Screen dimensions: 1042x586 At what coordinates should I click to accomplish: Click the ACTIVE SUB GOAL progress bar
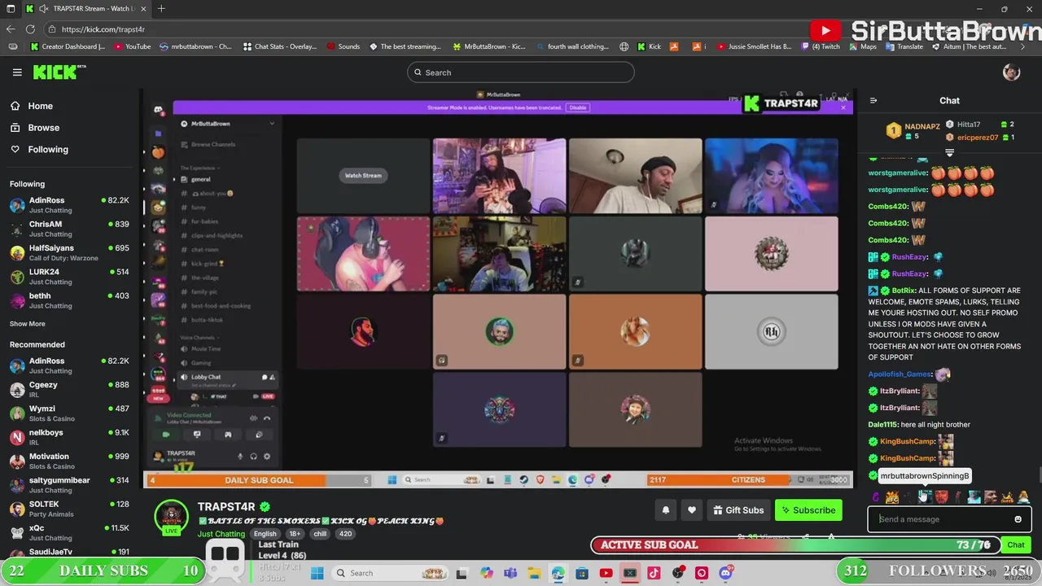pos(794,544)
